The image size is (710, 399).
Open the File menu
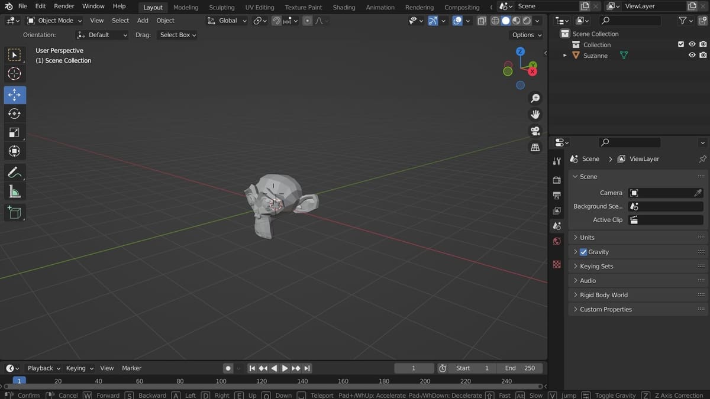click(x=22, y=7)
